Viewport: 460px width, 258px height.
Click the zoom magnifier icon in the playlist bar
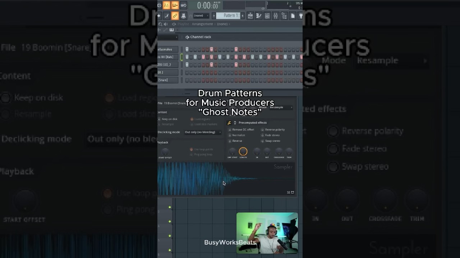(x=160, y=24)
